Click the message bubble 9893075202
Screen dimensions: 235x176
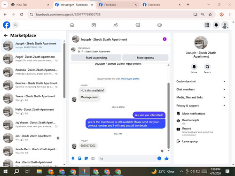(x=88, y=145)
